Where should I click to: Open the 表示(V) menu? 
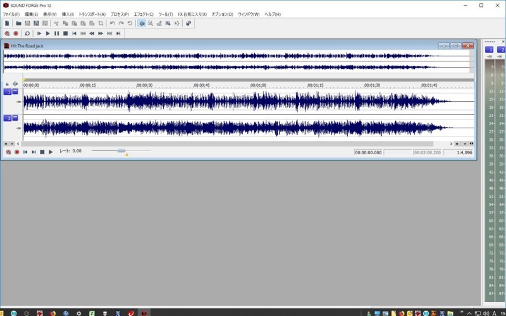click(x=50, y=14)
